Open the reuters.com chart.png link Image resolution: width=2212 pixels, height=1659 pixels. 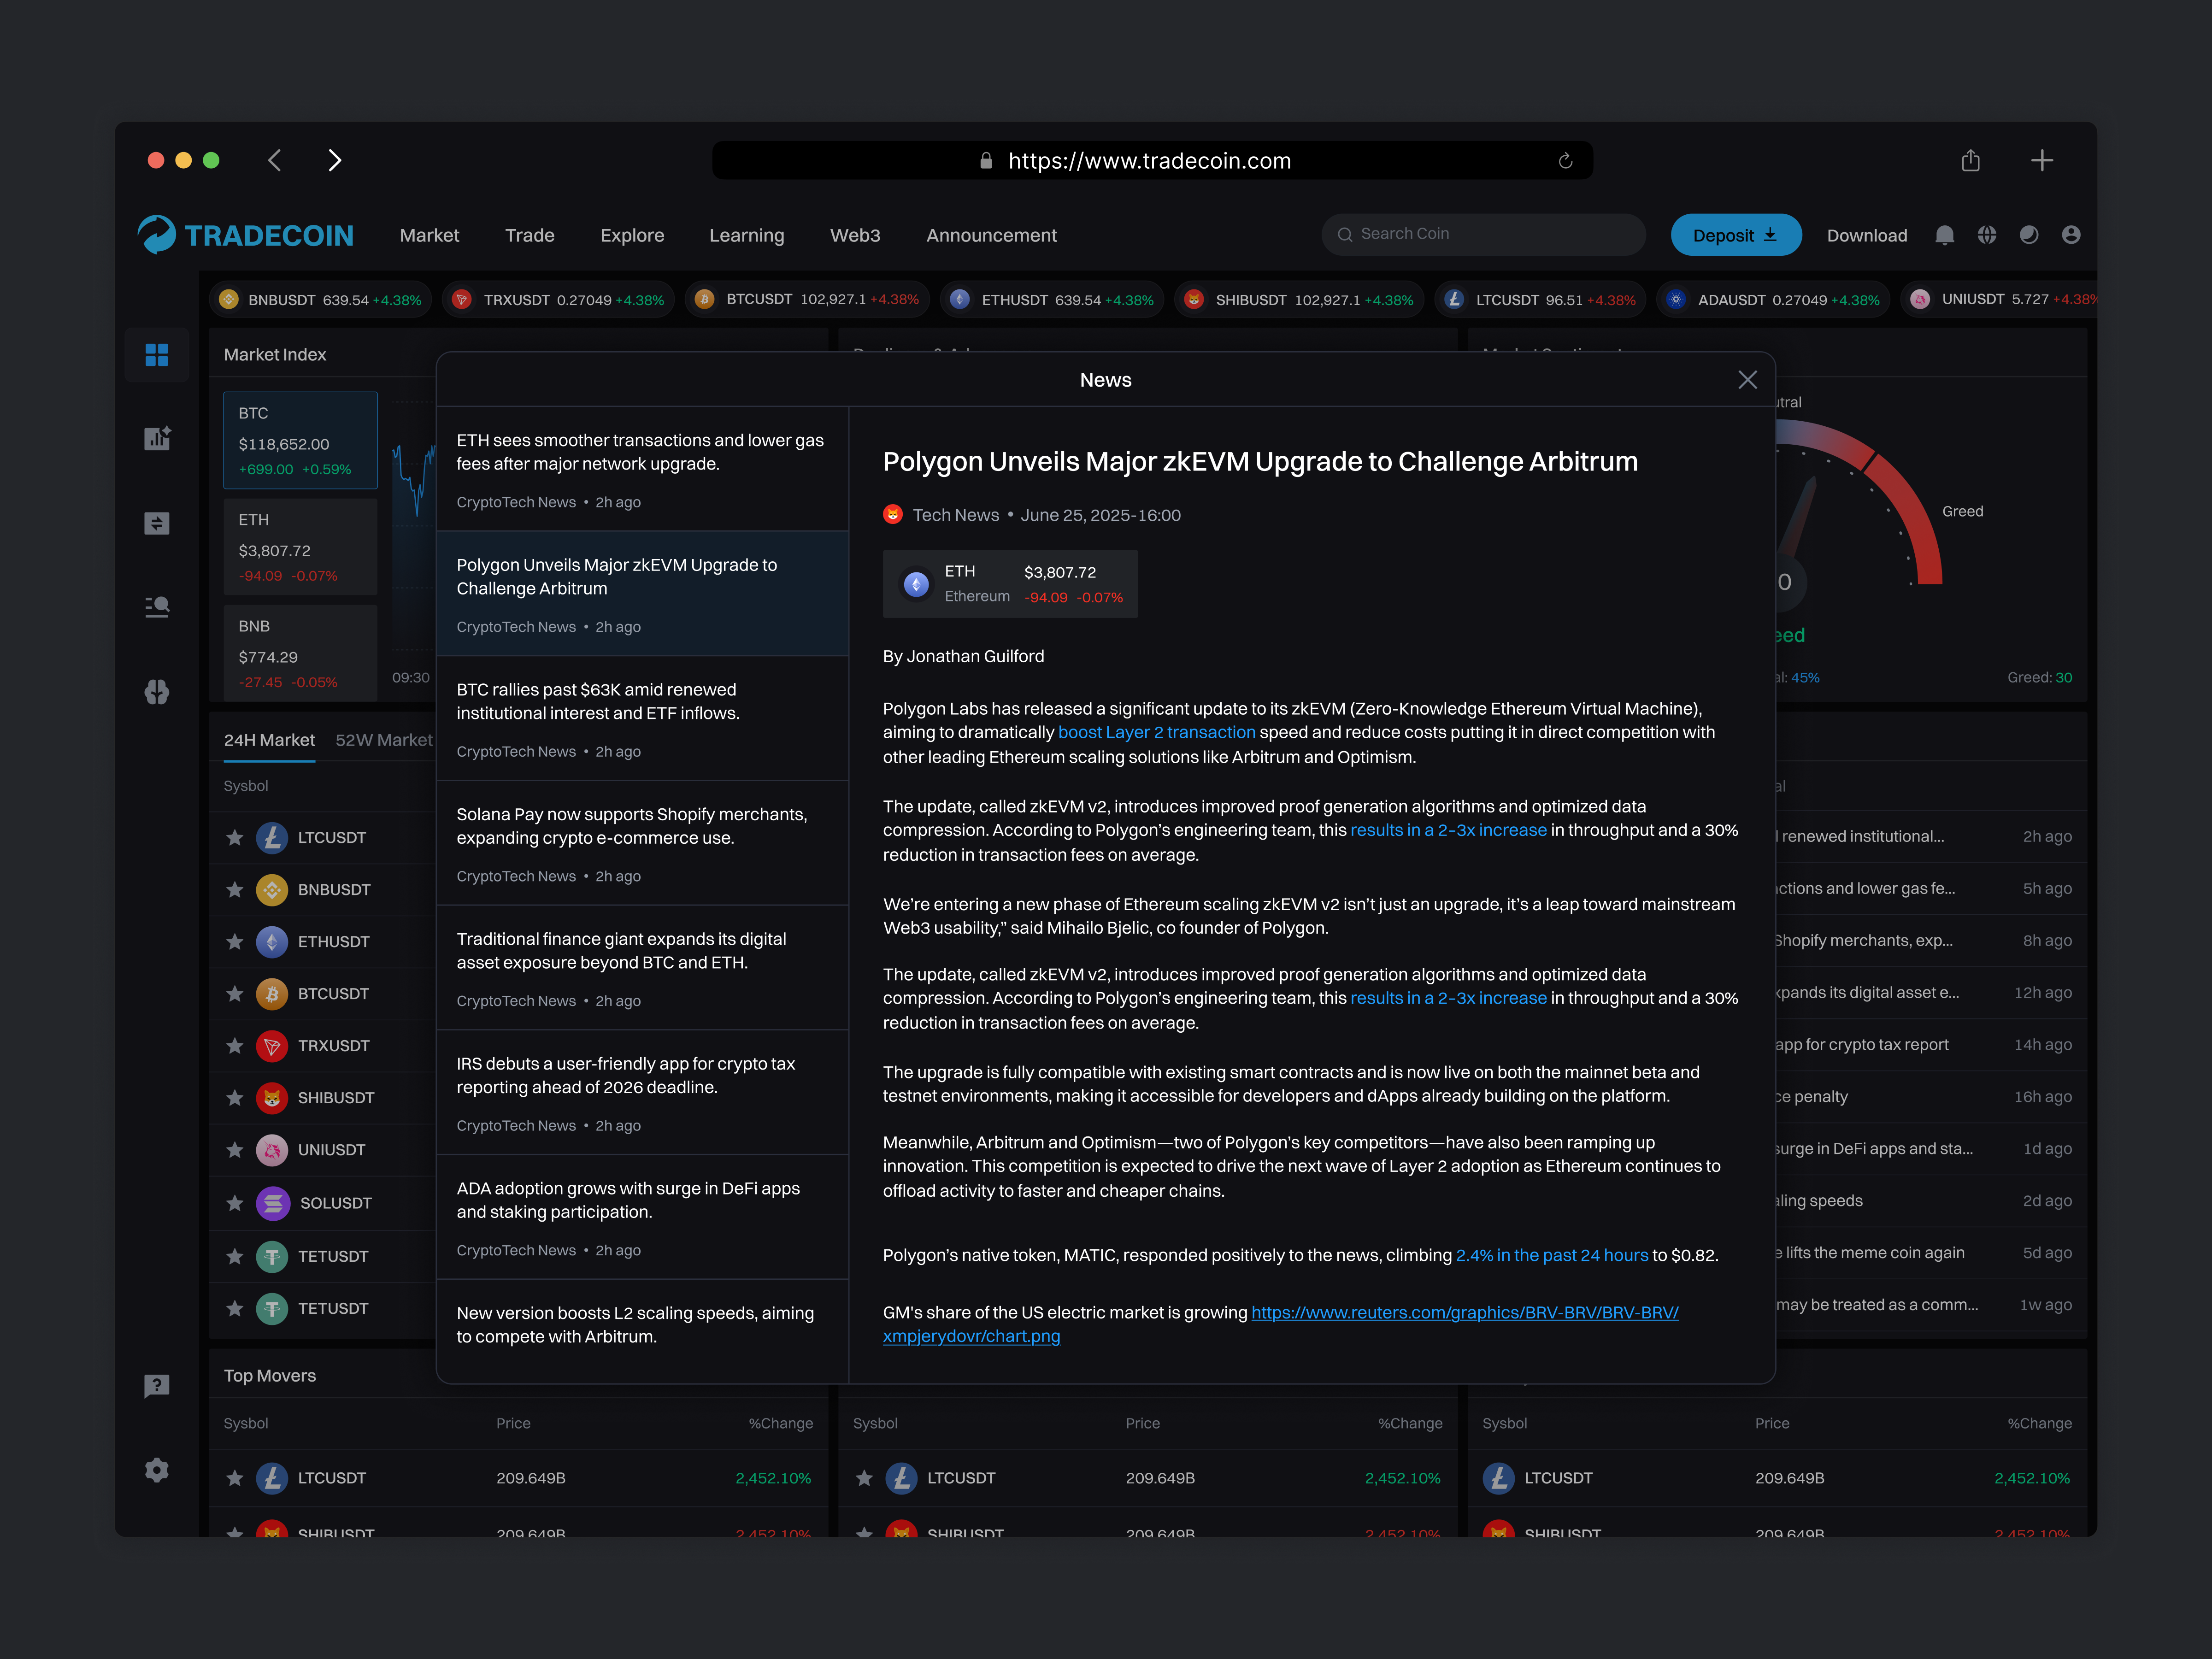[1280, 1324]
